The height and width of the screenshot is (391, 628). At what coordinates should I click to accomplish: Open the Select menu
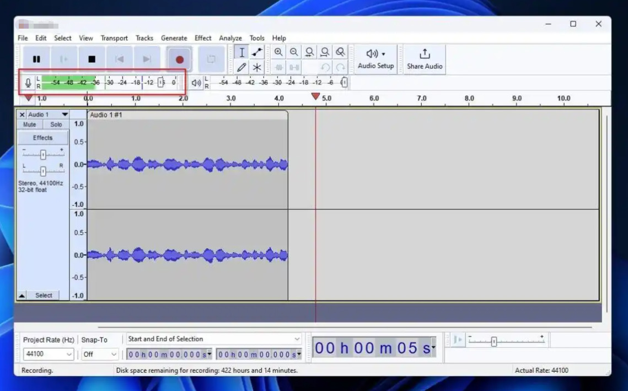[63, 38]
